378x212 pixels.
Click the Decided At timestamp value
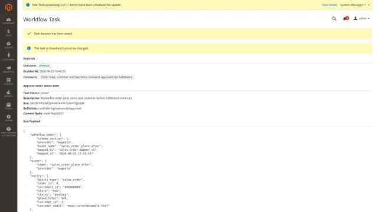coord(53,71)
